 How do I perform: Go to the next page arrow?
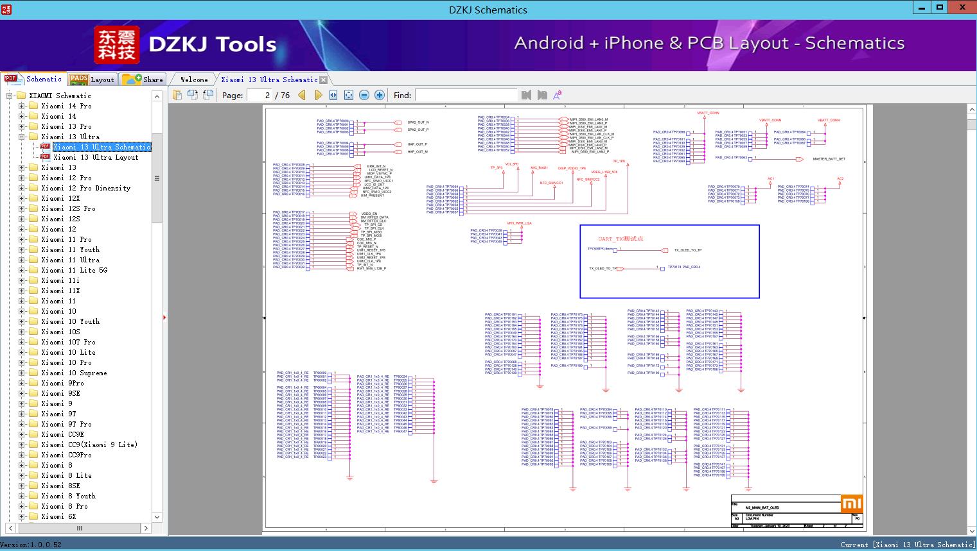318,95
